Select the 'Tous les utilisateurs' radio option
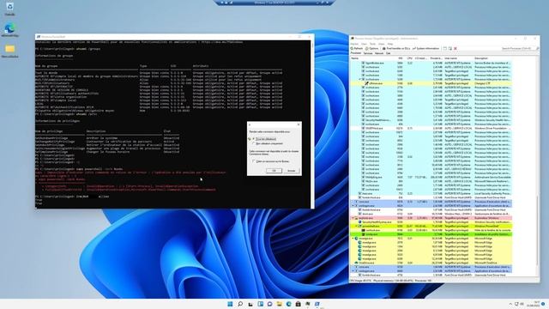This screenshot has width=549, height=309. tap(254, 139)
